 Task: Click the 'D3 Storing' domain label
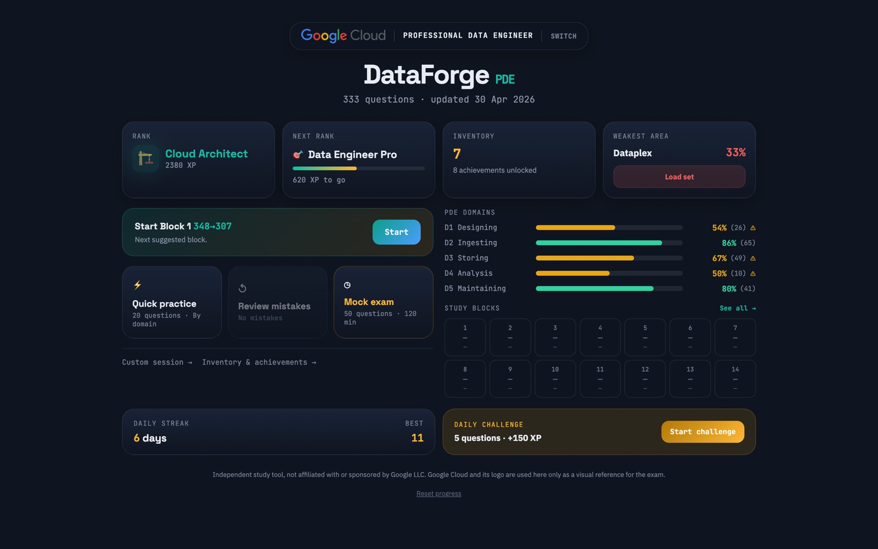click(466, 258)
